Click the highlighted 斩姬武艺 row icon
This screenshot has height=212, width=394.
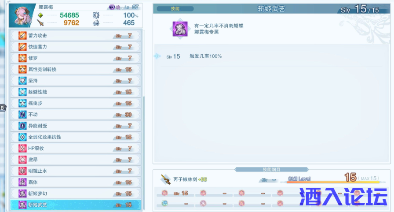[x=22, y=205]
